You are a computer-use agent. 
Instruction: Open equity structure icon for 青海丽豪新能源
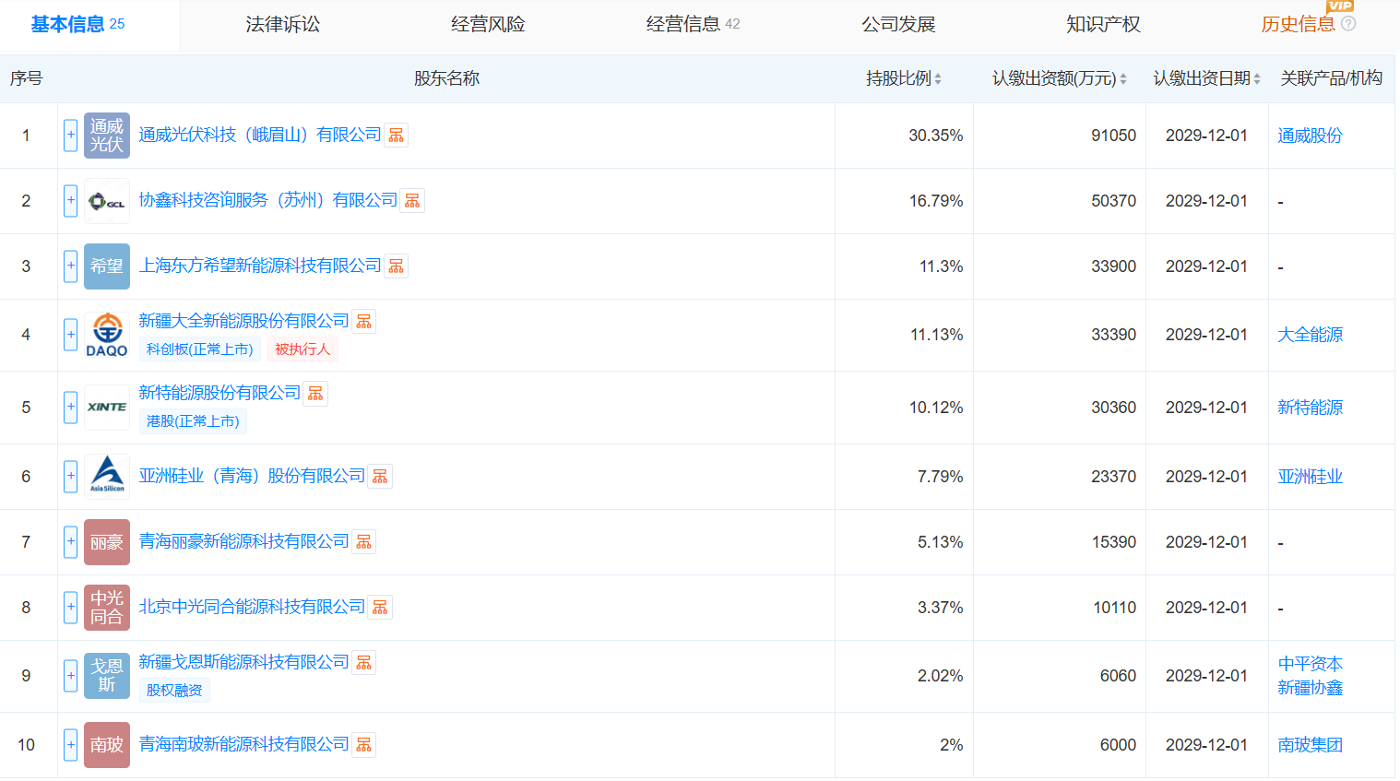pyautogui.click(x=364, y=542)
